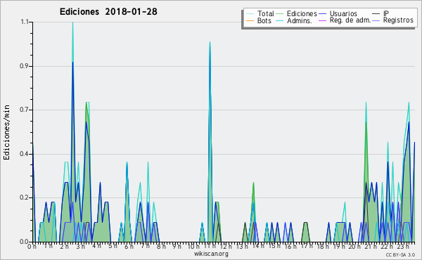The image size is (422, 260).
Task: Click the '16 h' x-axis label
Action: (x=290, y=247)
